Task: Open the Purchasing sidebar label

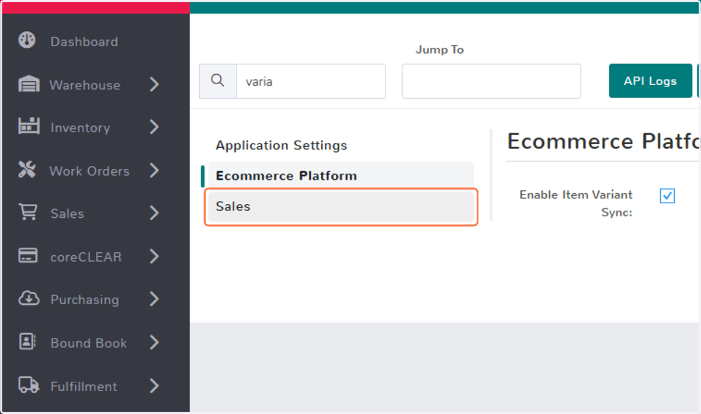Action: [x=85, y=300]
